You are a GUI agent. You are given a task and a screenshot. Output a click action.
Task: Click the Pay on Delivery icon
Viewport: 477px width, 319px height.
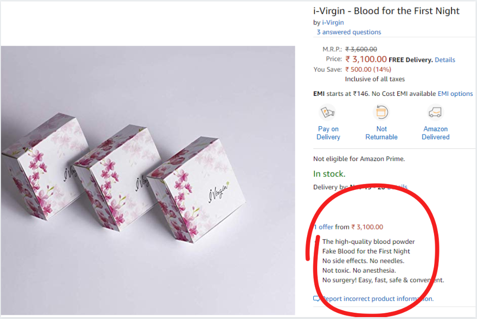328,113
